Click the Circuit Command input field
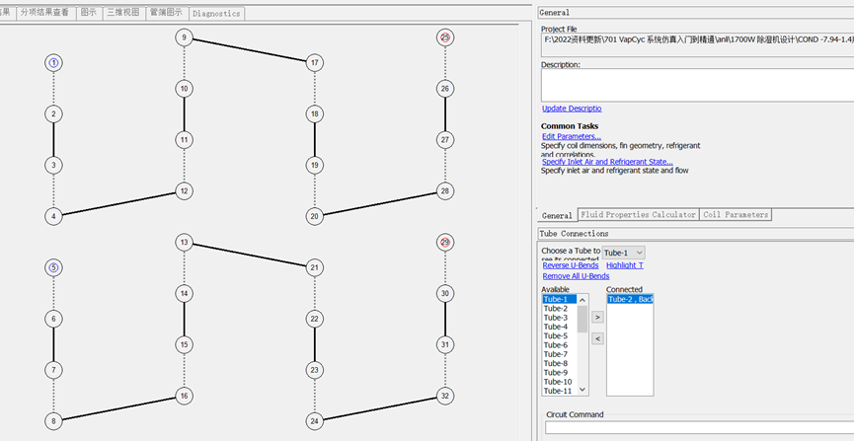Image resolution: width=854 pixels, height=441 pixels. click(x=699, y=427)
